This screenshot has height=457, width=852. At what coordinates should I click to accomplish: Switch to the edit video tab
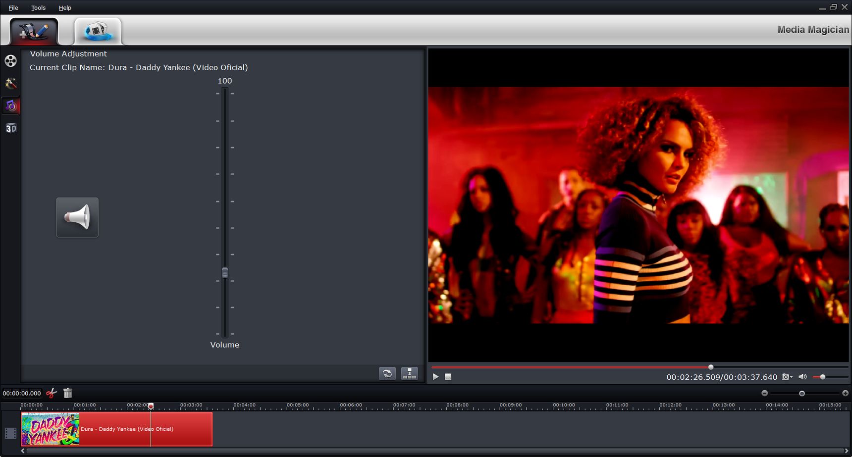(34, 31)
